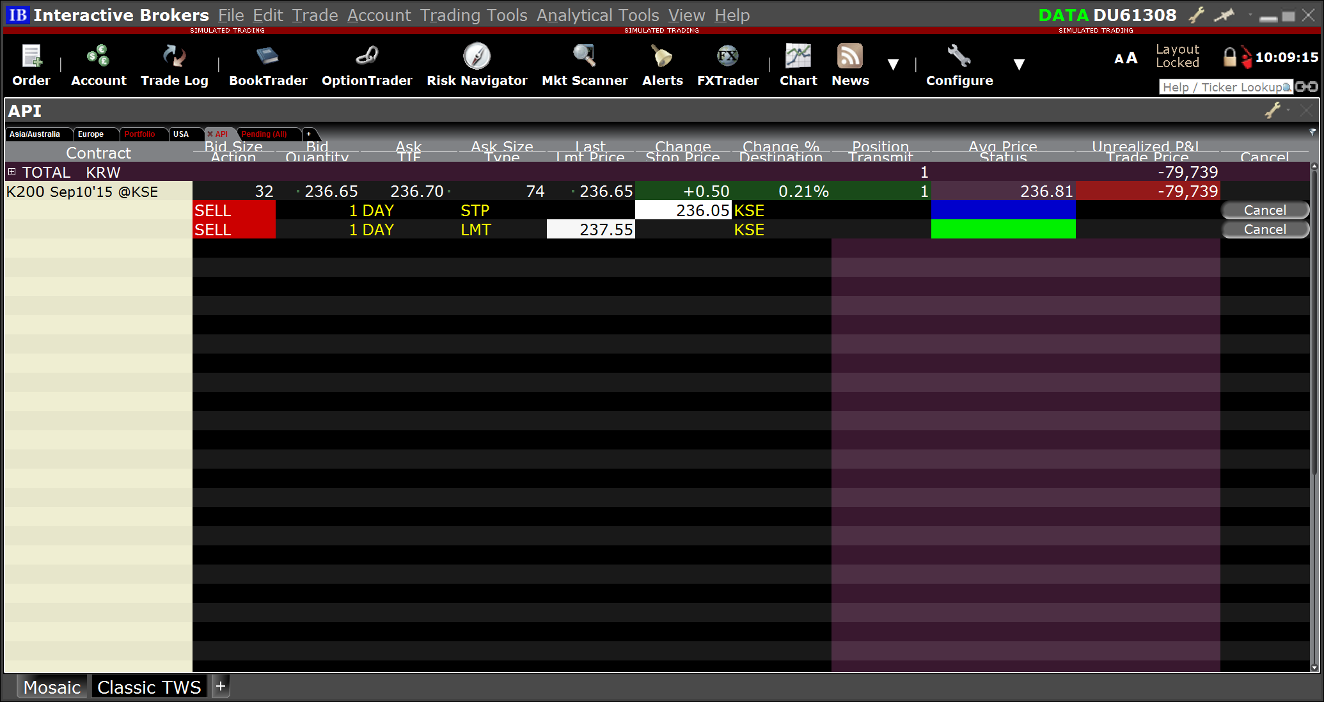Toggle the Layout Locked padlock
Screen dimensions: 1324x702
[x=1229, y=58]
